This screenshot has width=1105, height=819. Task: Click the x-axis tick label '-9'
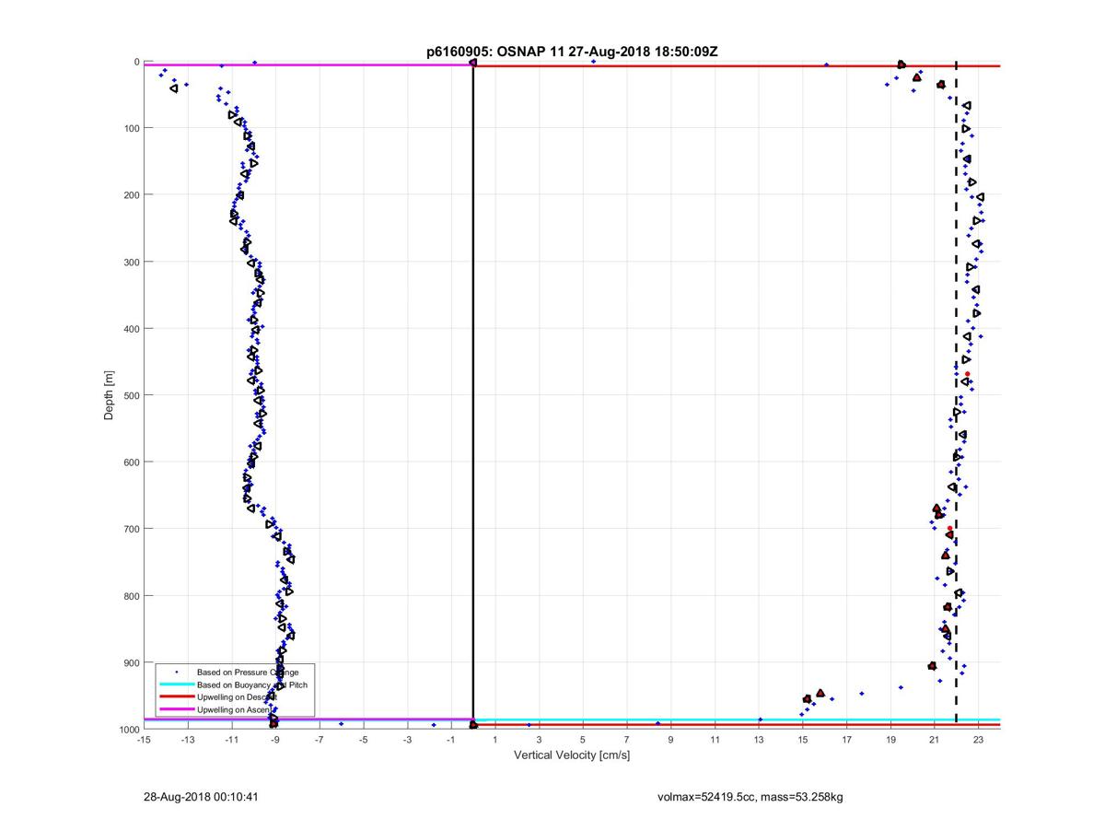point(275,740)
